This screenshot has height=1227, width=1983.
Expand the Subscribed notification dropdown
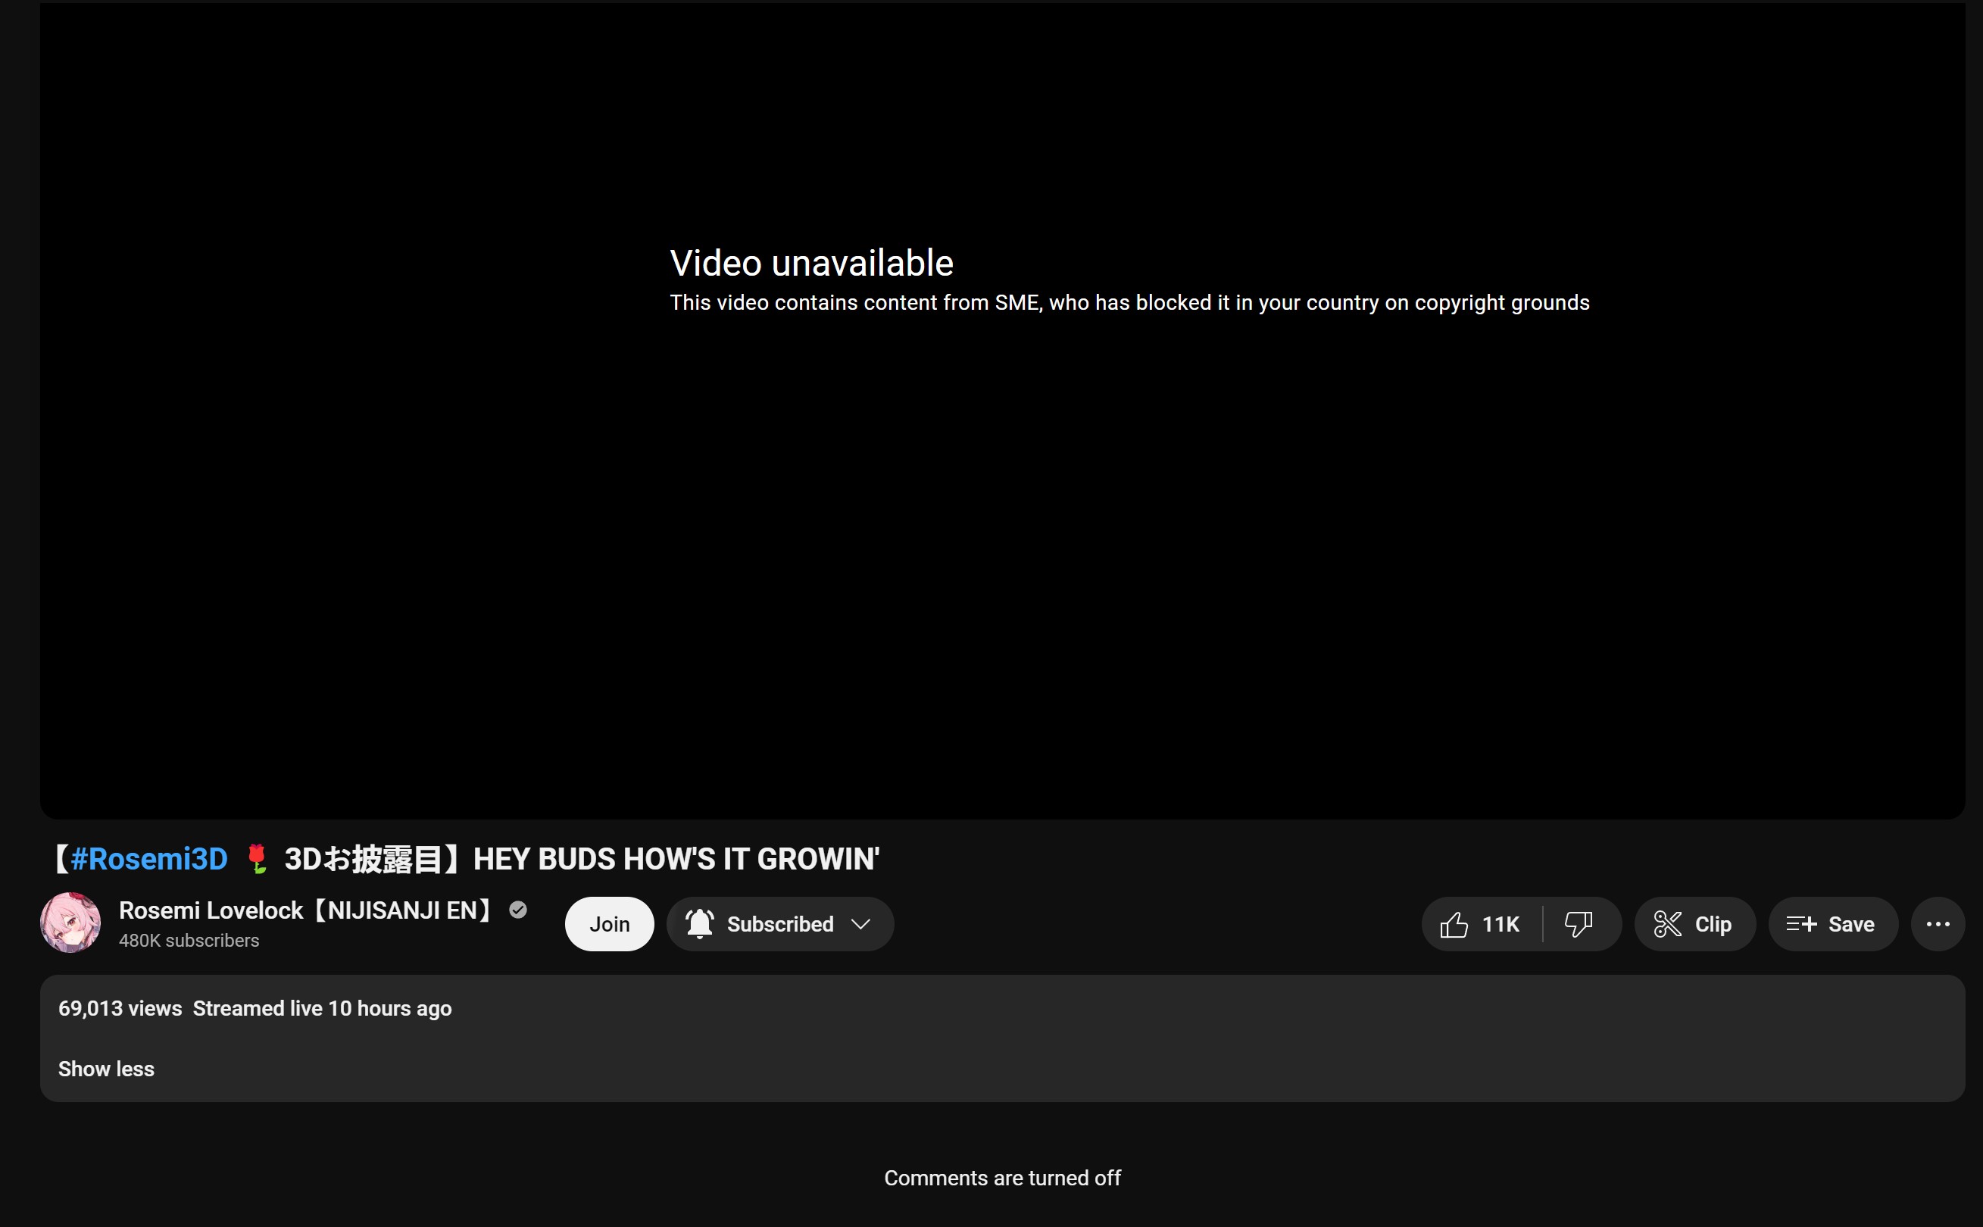click(x=779, y=924)
